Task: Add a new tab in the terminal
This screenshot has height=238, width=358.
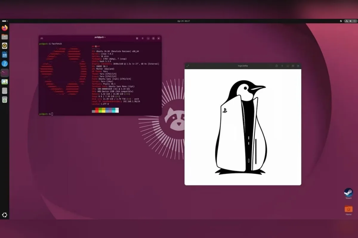Action: [41, 38]
